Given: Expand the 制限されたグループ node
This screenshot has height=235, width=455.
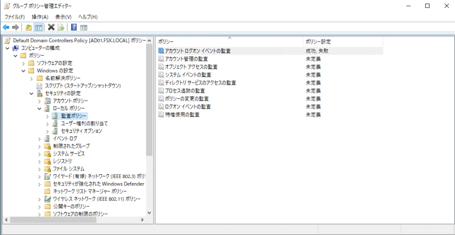Looking at the screenshot, I should [x=39, y=146].
